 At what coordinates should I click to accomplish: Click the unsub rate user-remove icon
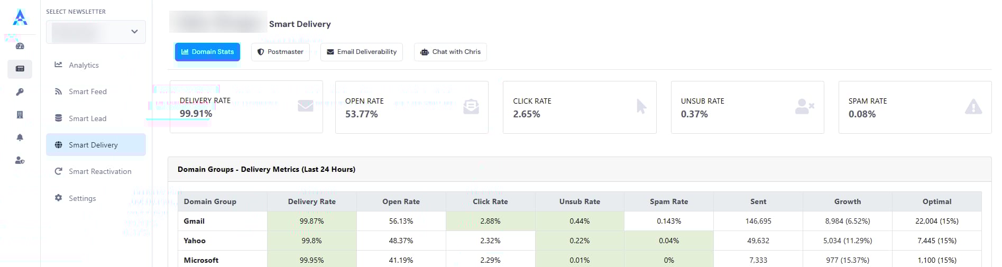(x=805, y=107)
